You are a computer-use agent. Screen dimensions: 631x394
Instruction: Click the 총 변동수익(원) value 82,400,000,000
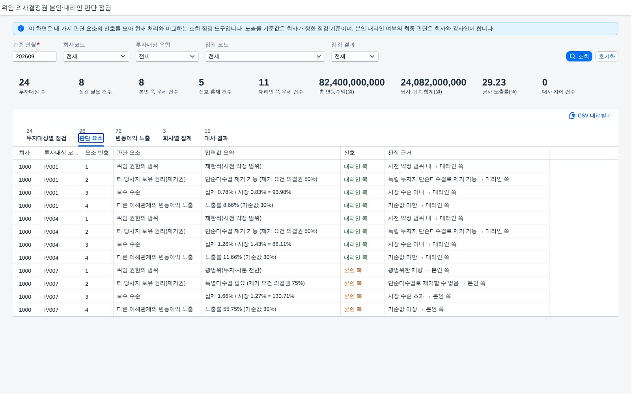click(352, 82)
